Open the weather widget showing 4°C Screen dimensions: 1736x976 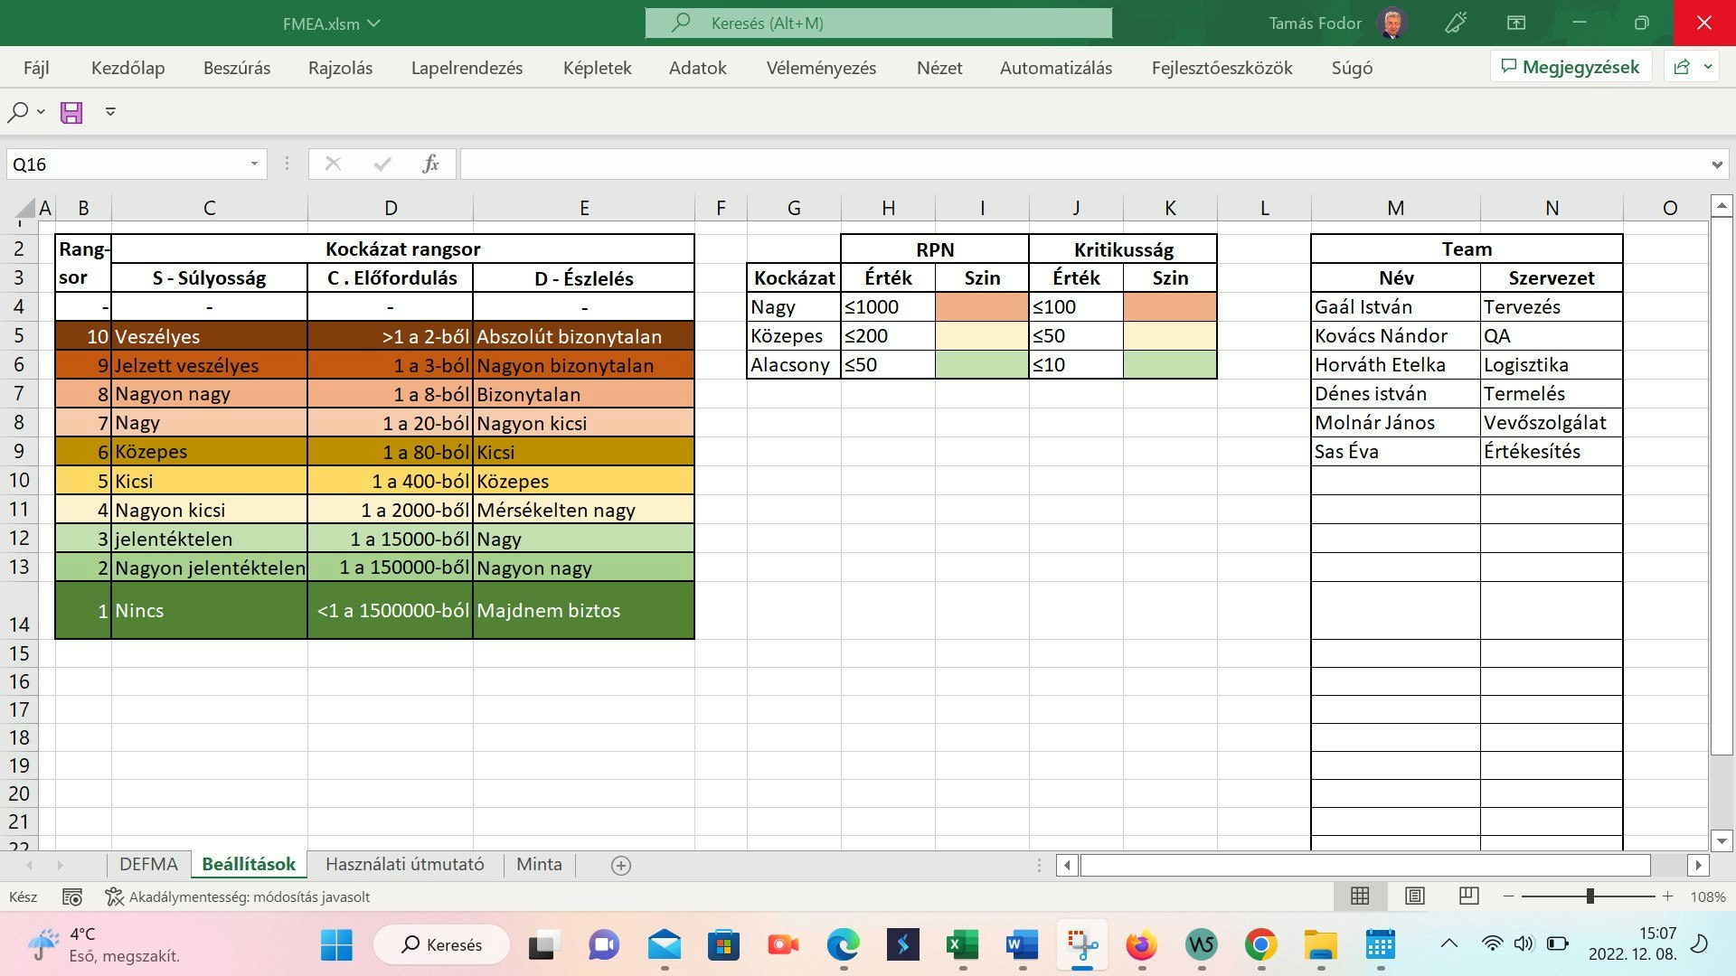103,945
